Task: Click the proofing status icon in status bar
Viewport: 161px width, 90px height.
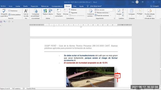Action: point(24,88)
